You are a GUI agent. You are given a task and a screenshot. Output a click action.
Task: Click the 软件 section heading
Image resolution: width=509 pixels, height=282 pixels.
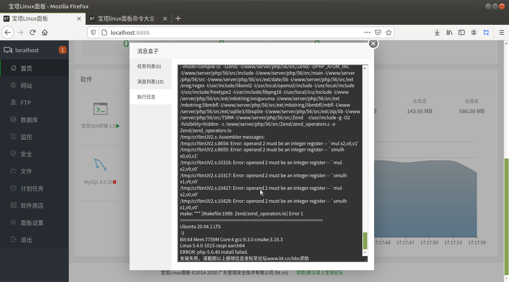click(x=86, y=79)
